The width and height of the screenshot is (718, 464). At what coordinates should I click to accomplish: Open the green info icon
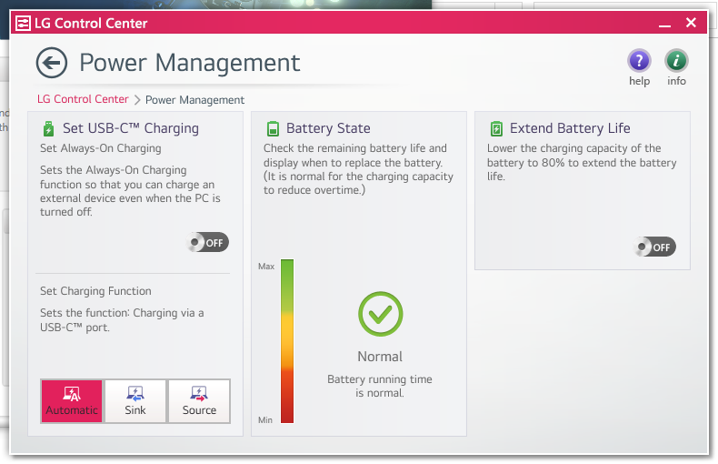[x=676, y=61]
